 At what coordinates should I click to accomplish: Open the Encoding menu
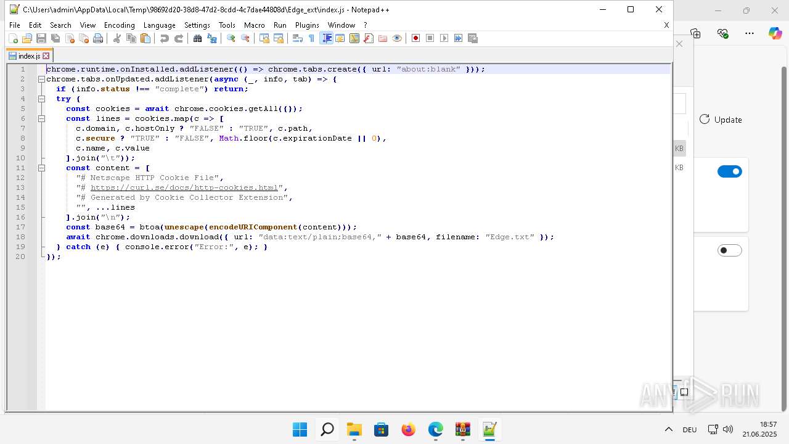pyautogui.click(x=120, y=25)
